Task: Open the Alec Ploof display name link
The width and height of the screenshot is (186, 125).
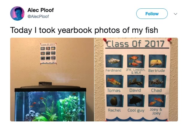Action: point(40,10)
